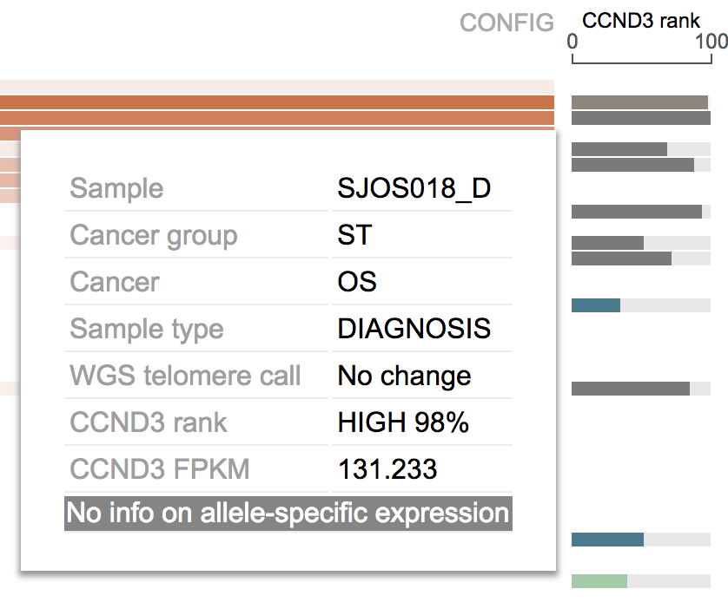728x602 pixels.
Task: Open the CONFIG menu
Action: coord(506,23)
